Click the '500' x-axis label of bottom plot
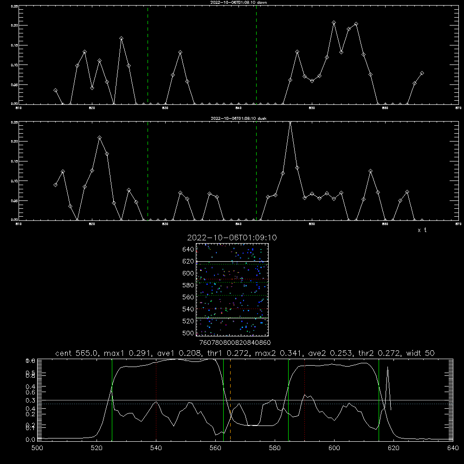The width and height of the screenshot is (464, 464). [37, 448]
